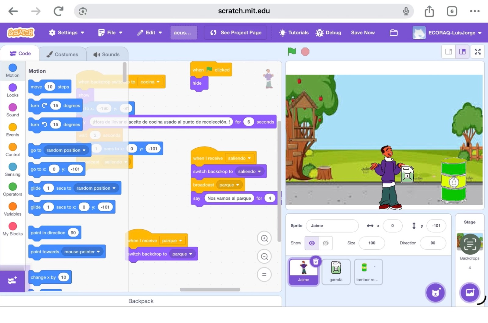
Task: Delete the Jaime sprite with trash icon
Action: click(x=316, y=262)
